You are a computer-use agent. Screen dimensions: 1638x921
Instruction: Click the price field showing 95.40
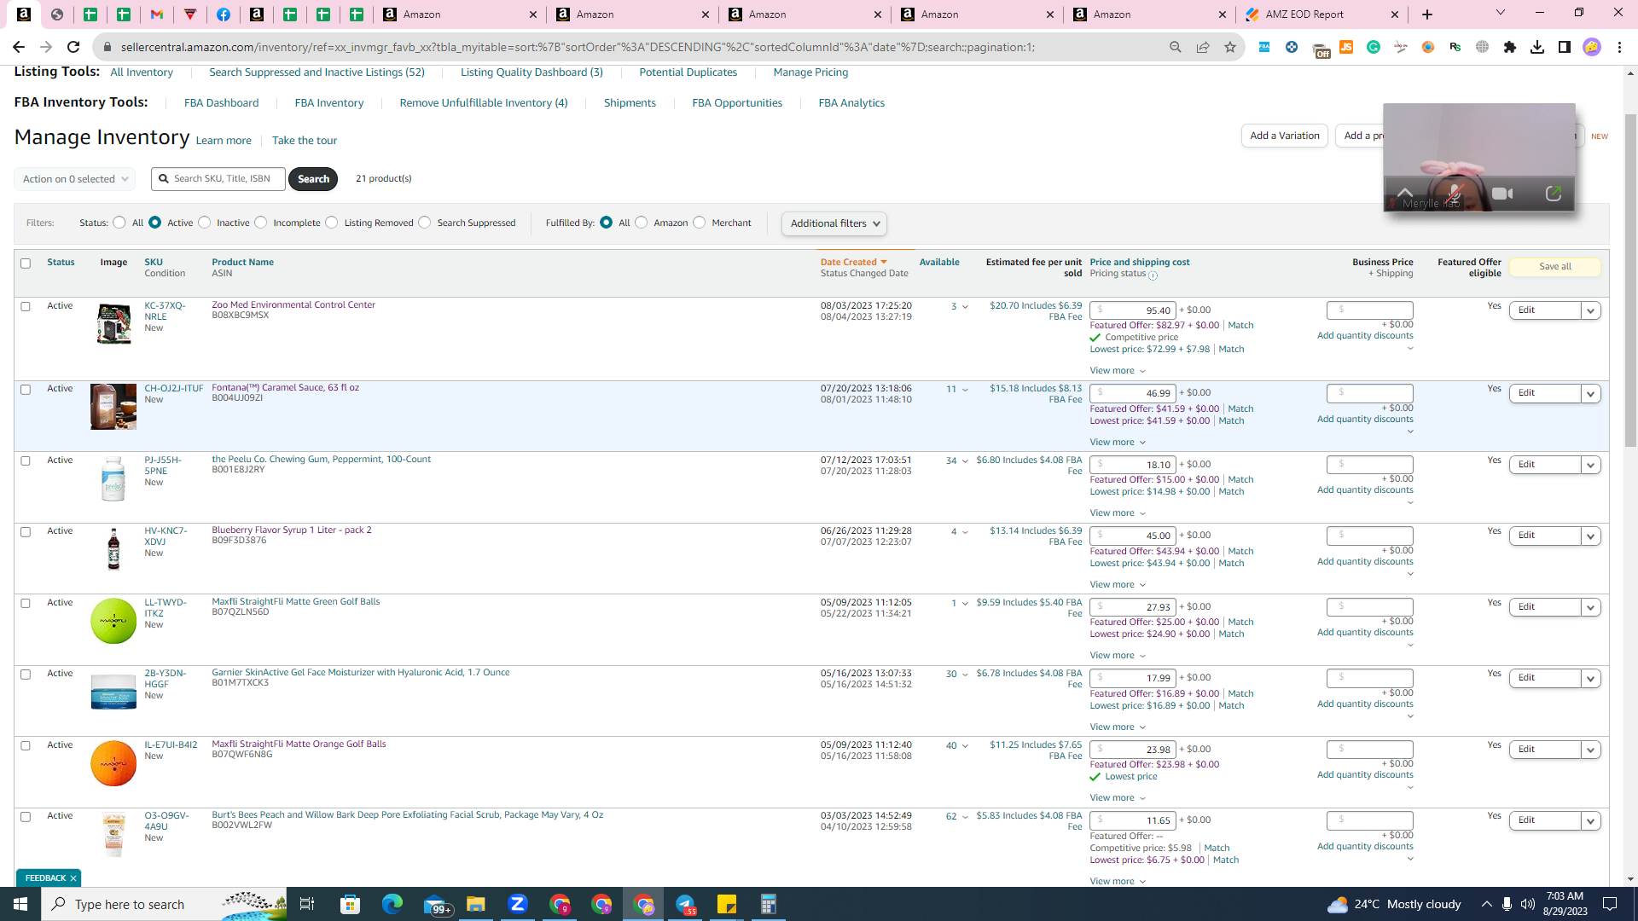click(x=1133, y=310)
